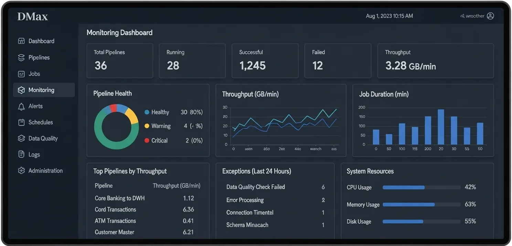Open the Running pipelines card

[192, 61]
